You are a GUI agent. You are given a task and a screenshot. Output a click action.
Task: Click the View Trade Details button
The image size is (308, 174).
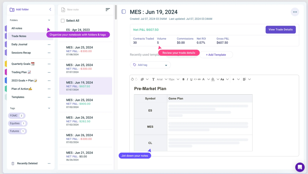[280, 30]
